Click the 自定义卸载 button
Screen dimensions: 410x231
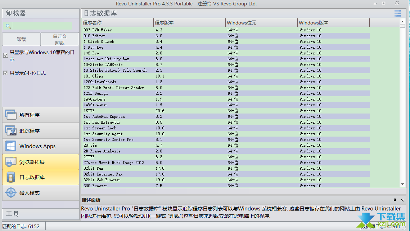[x=60, y=39]
